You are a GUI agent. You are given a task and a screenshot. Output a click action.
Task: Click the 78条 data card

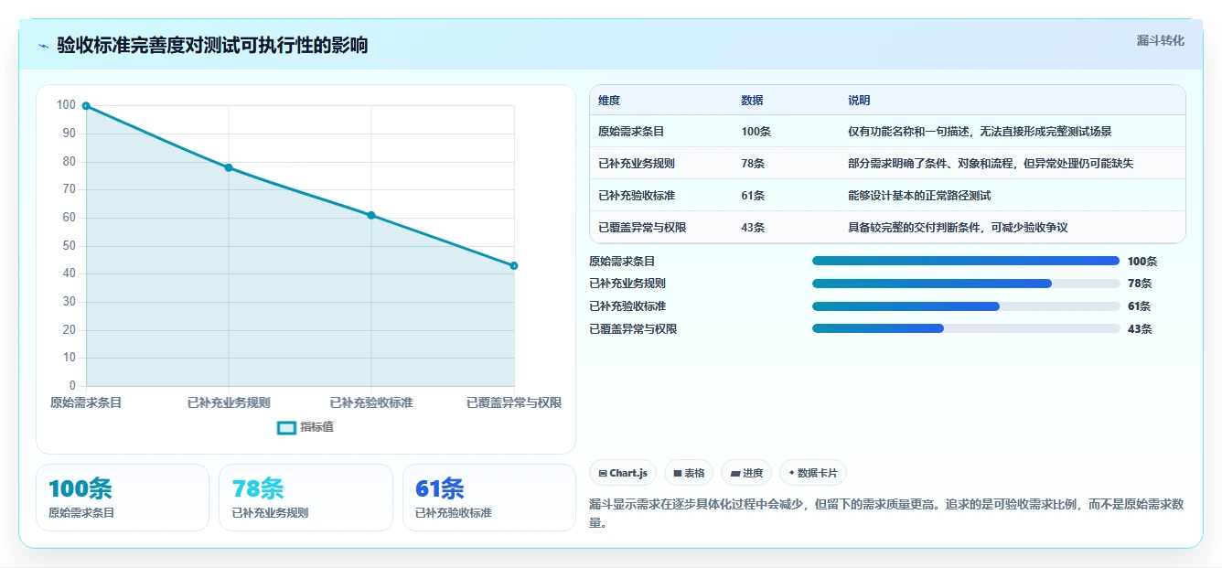(305, 498)
